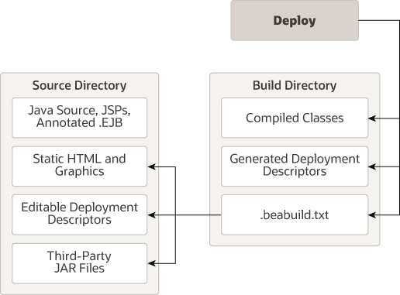The width and height of the screenshot is (400, 295).
Task: Click the Deploy box
Action: coord(295,20)
